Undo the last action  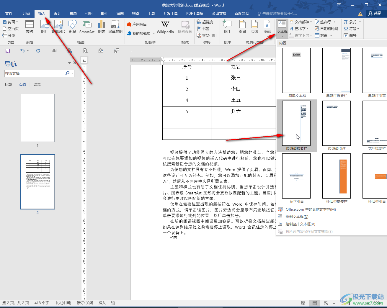pos(22,51)
